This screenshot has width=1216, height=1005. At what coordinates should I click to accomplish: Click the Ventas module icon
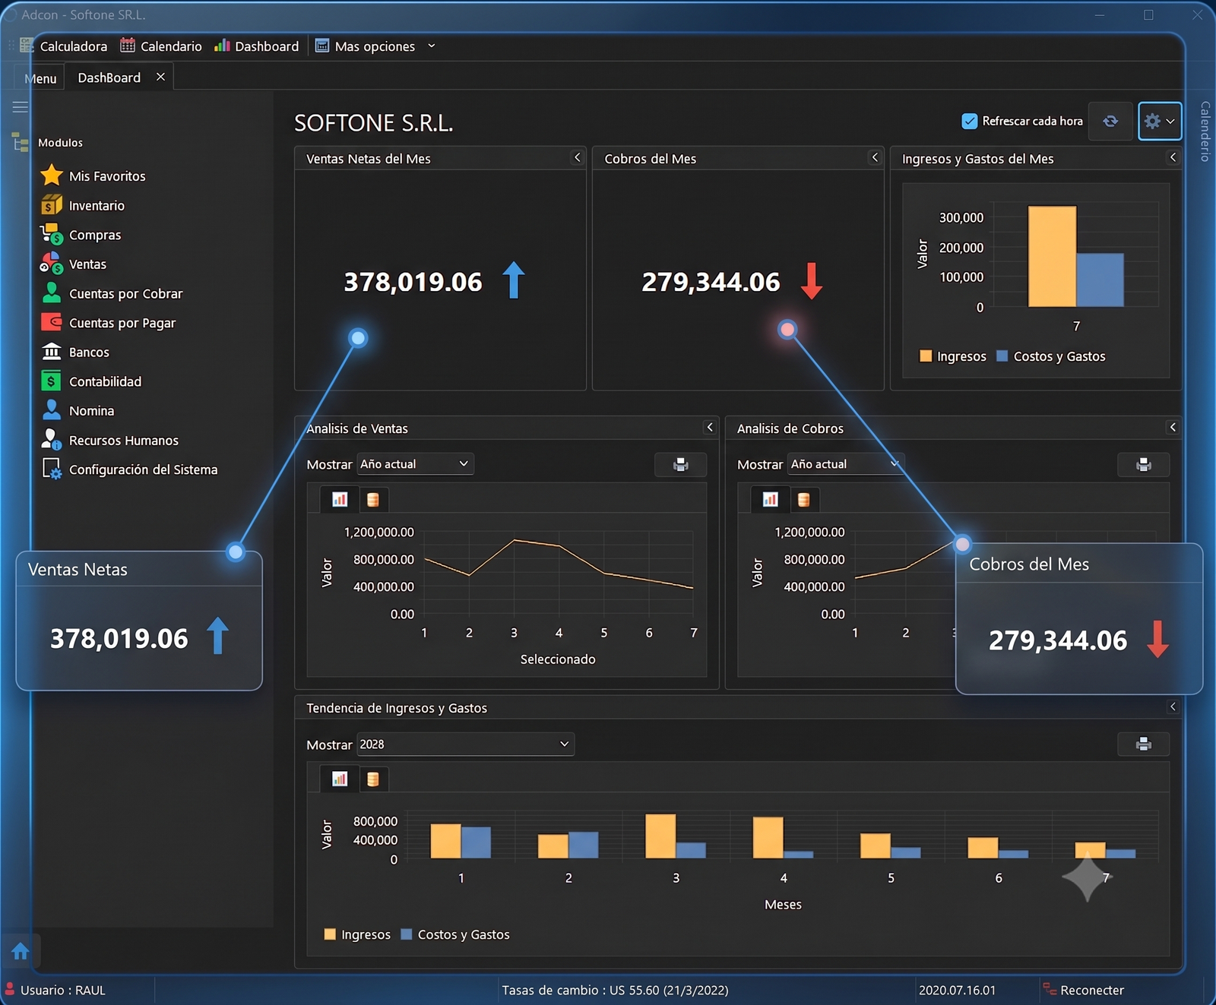click(x=51, y=264)
